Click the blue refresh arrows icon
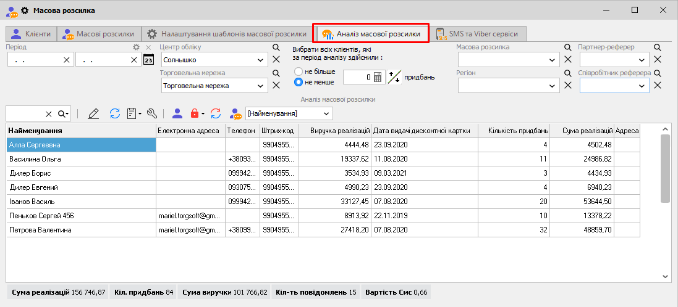Viewport: 678px width, 307px height. coord(115,113)
